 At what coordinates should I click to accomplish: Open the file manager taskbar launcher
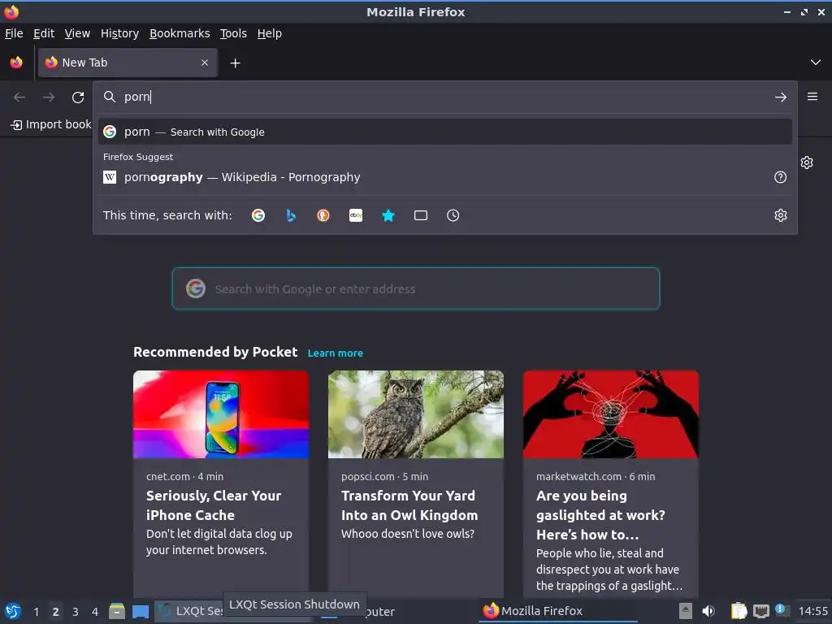(117, 611)
